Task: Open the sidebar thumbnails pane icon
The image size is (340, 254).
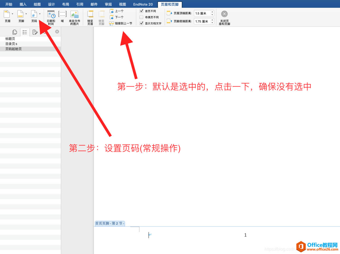Action: click(14, 32)
